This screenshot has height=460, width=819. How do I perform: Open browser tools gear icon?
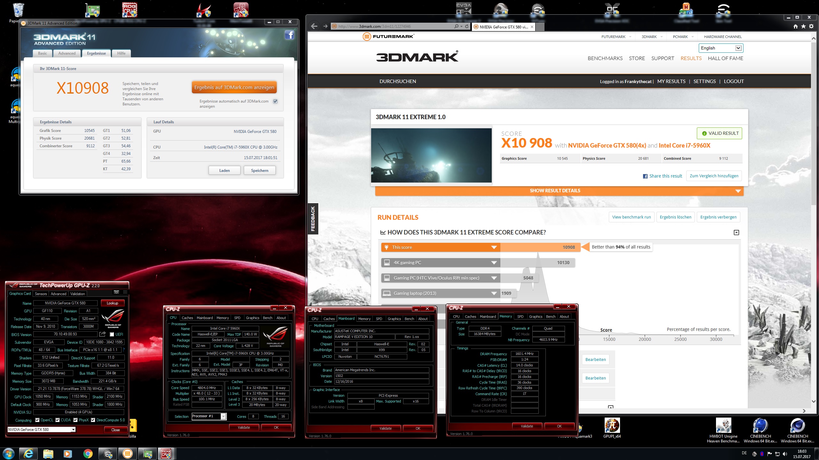811,26
